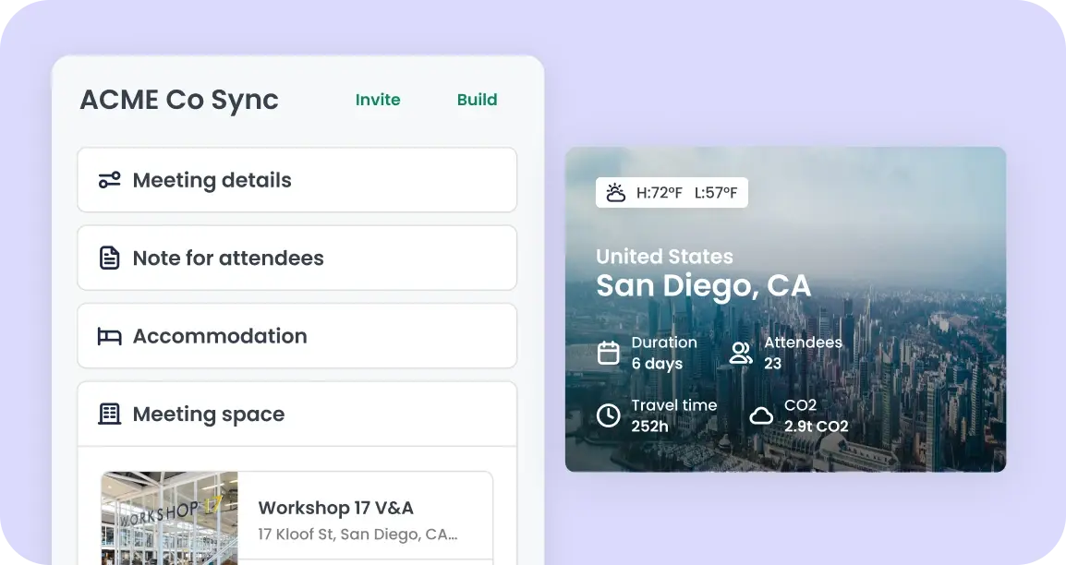Click the Meeting details sliders icon
1066x565 pixels.
pos(109,180)
